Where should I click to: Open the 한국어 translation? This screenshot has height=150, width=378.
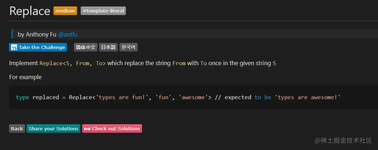128,47
